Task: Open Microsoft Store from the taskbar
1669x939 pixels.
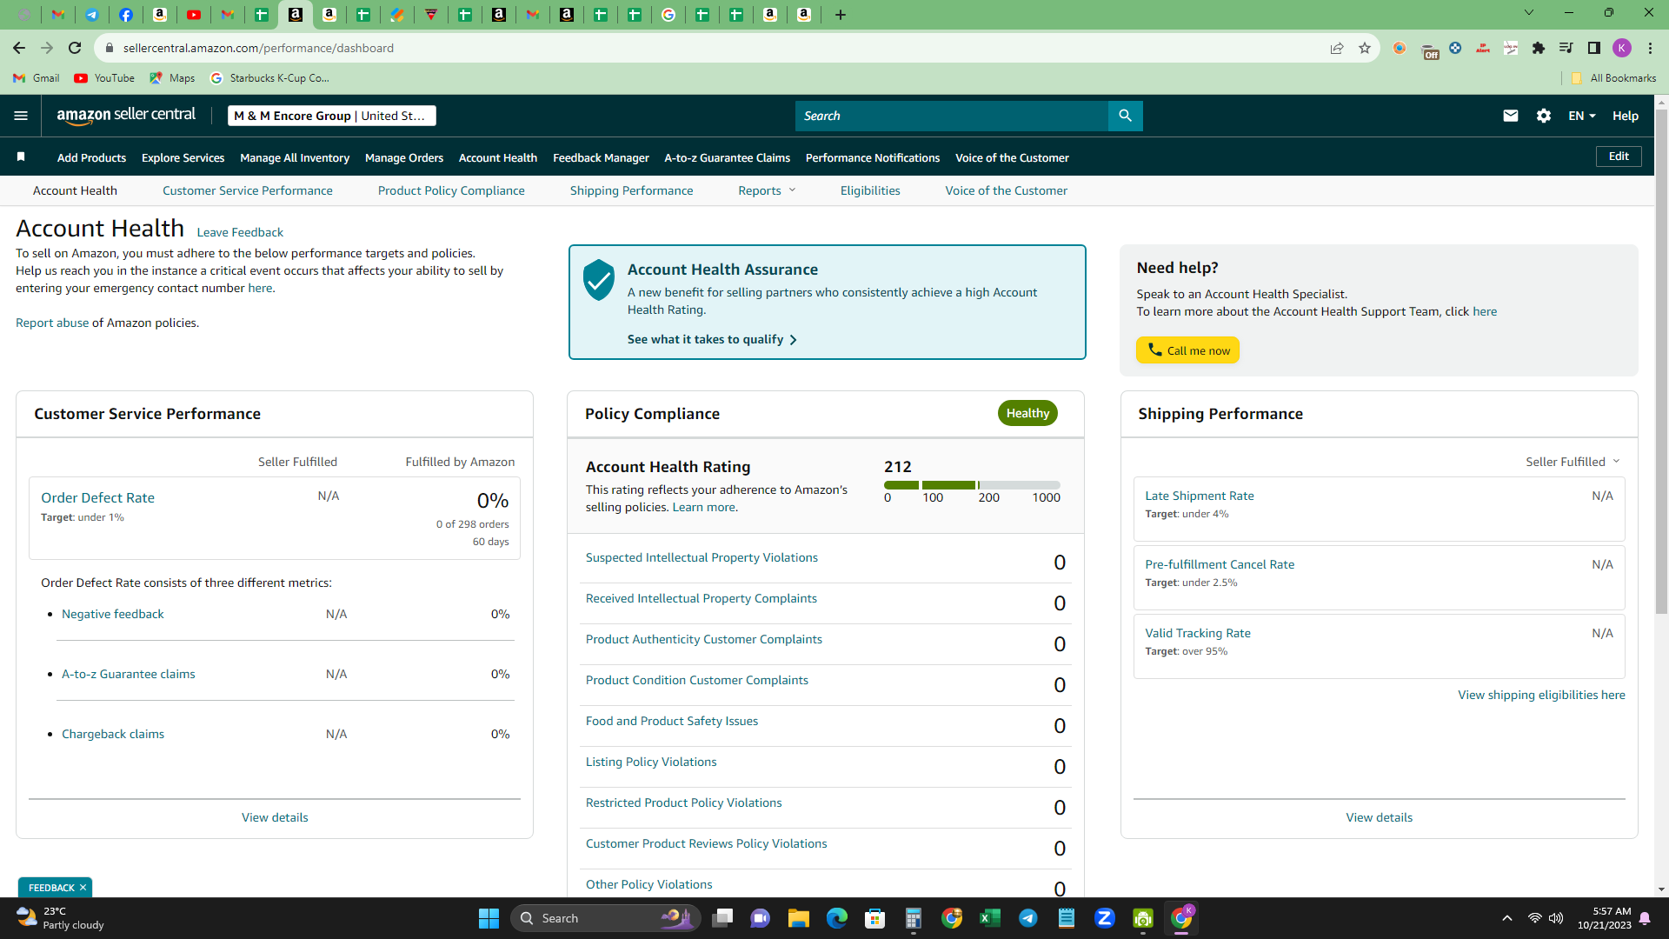Action: pos(875,918)
